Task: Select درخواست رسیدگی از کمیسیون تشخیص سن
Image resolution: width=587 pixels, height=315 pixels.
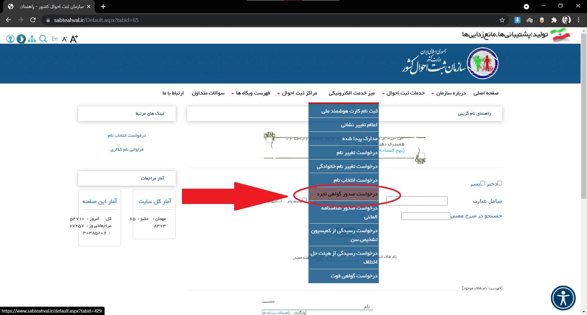Action: click(x=344, y=235)
